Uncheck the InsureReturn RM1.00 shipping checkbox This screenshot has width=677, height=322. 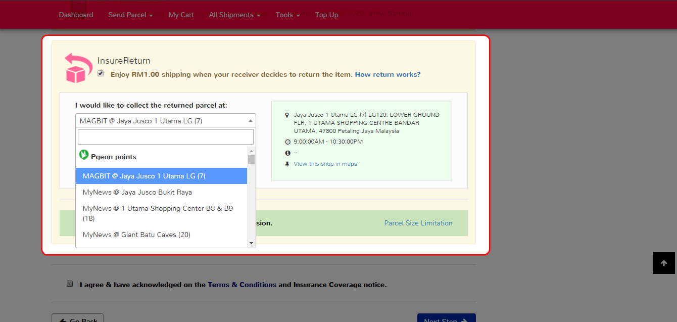tap(101, 74)
